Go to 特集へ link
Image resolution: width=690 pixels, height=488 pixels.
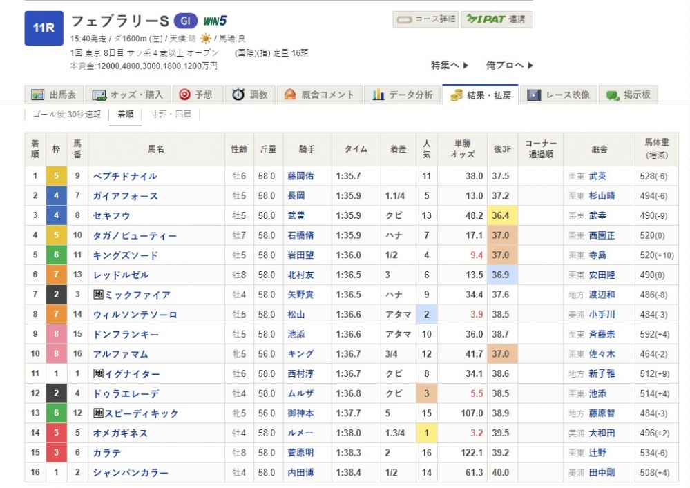point(449,65)
